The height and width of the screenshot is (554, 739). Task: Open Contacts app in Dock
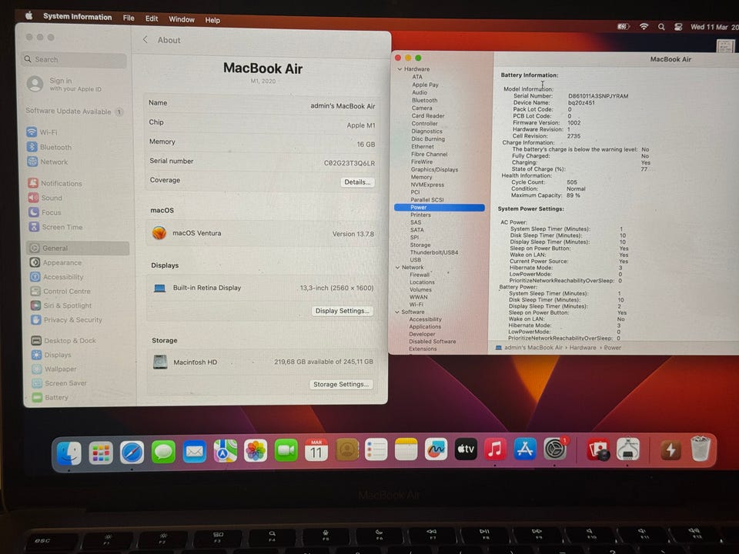tap(347, 450)
